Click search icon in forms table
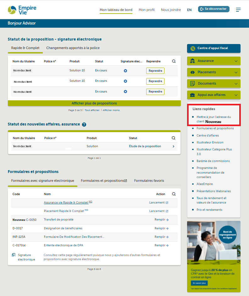The width and height of the screenshot is (249, 296). [174, 194]
